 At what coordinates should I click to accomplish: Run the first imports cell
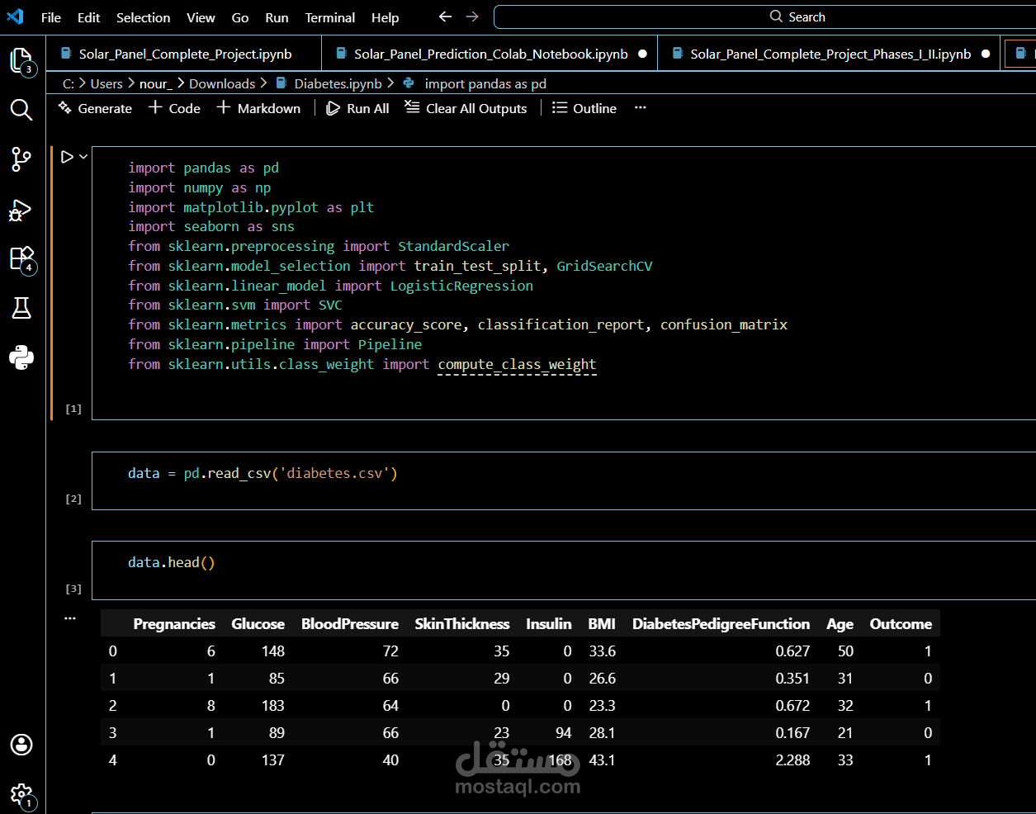tap(67, 157)
